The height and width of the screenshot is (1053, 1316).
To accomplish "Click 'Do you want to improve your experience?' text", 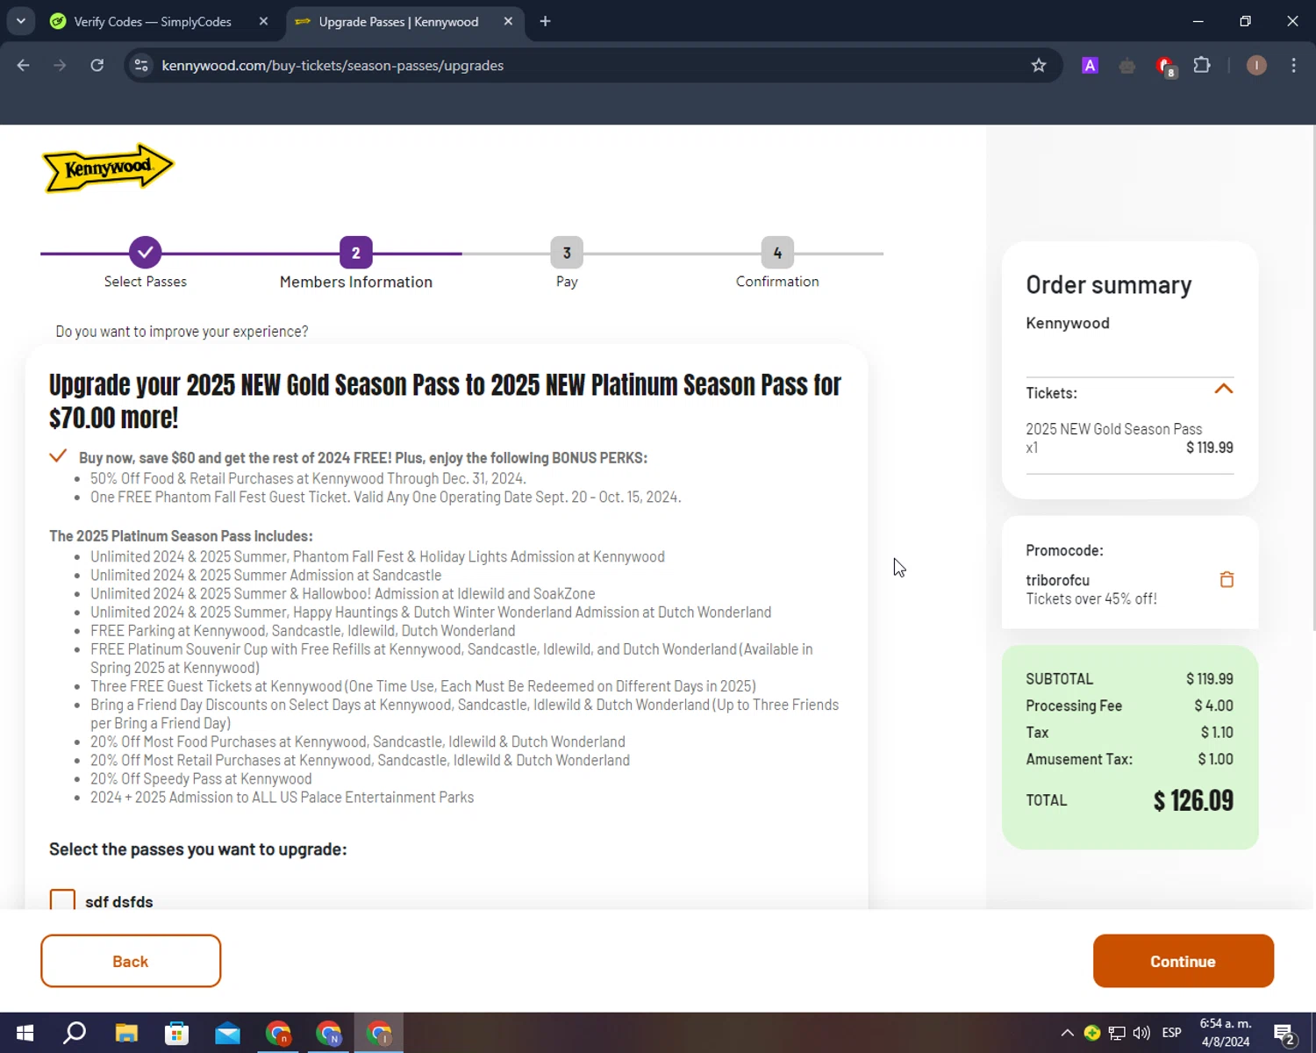I will (x=182, y=332).
